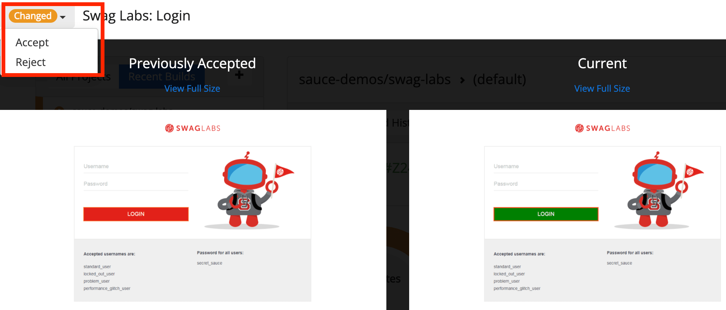
Task: Open the sauce-demos/swag-labs breadcrumb
Action: [375, 80]
